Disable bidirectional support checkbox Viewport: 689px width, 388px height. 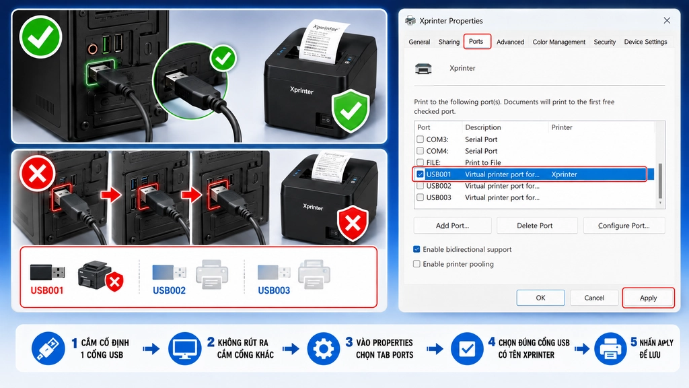click(x=416, y=249)
